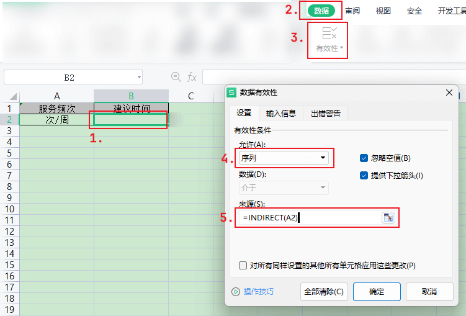The image size is (466, 316).
Task: Click the range selector icon in 来源 field
Action: point(388,217)
